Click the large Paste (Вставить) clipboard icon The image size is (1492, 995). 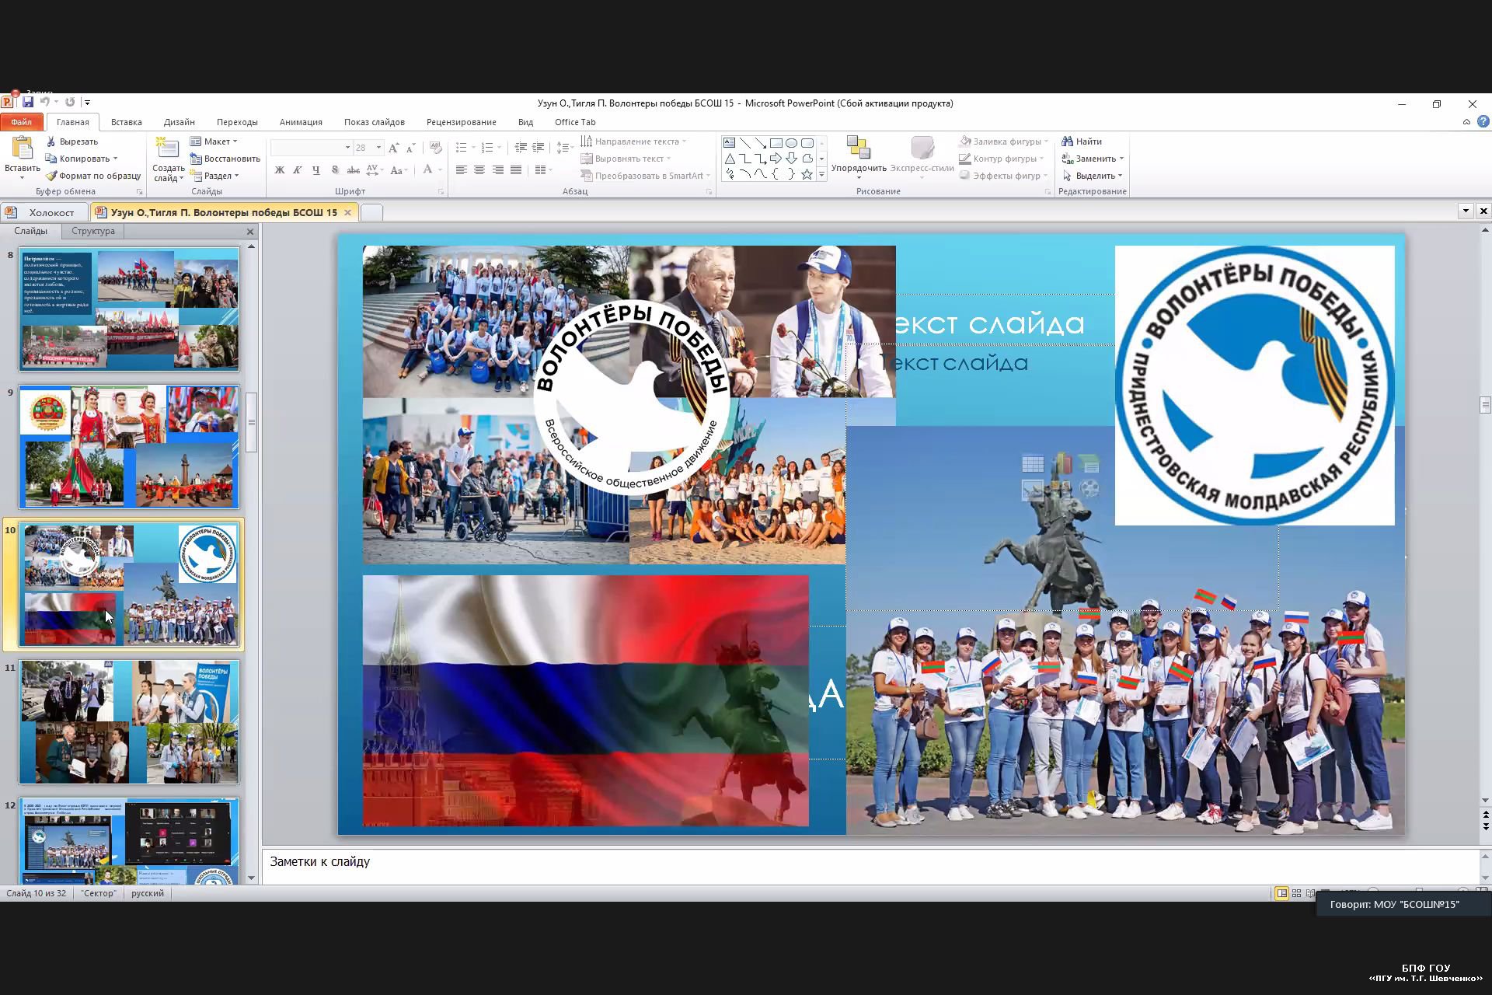[23, 148]
